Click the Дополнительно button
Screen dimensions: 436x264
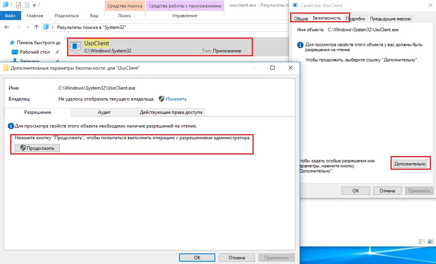click(x=410, y=164)
